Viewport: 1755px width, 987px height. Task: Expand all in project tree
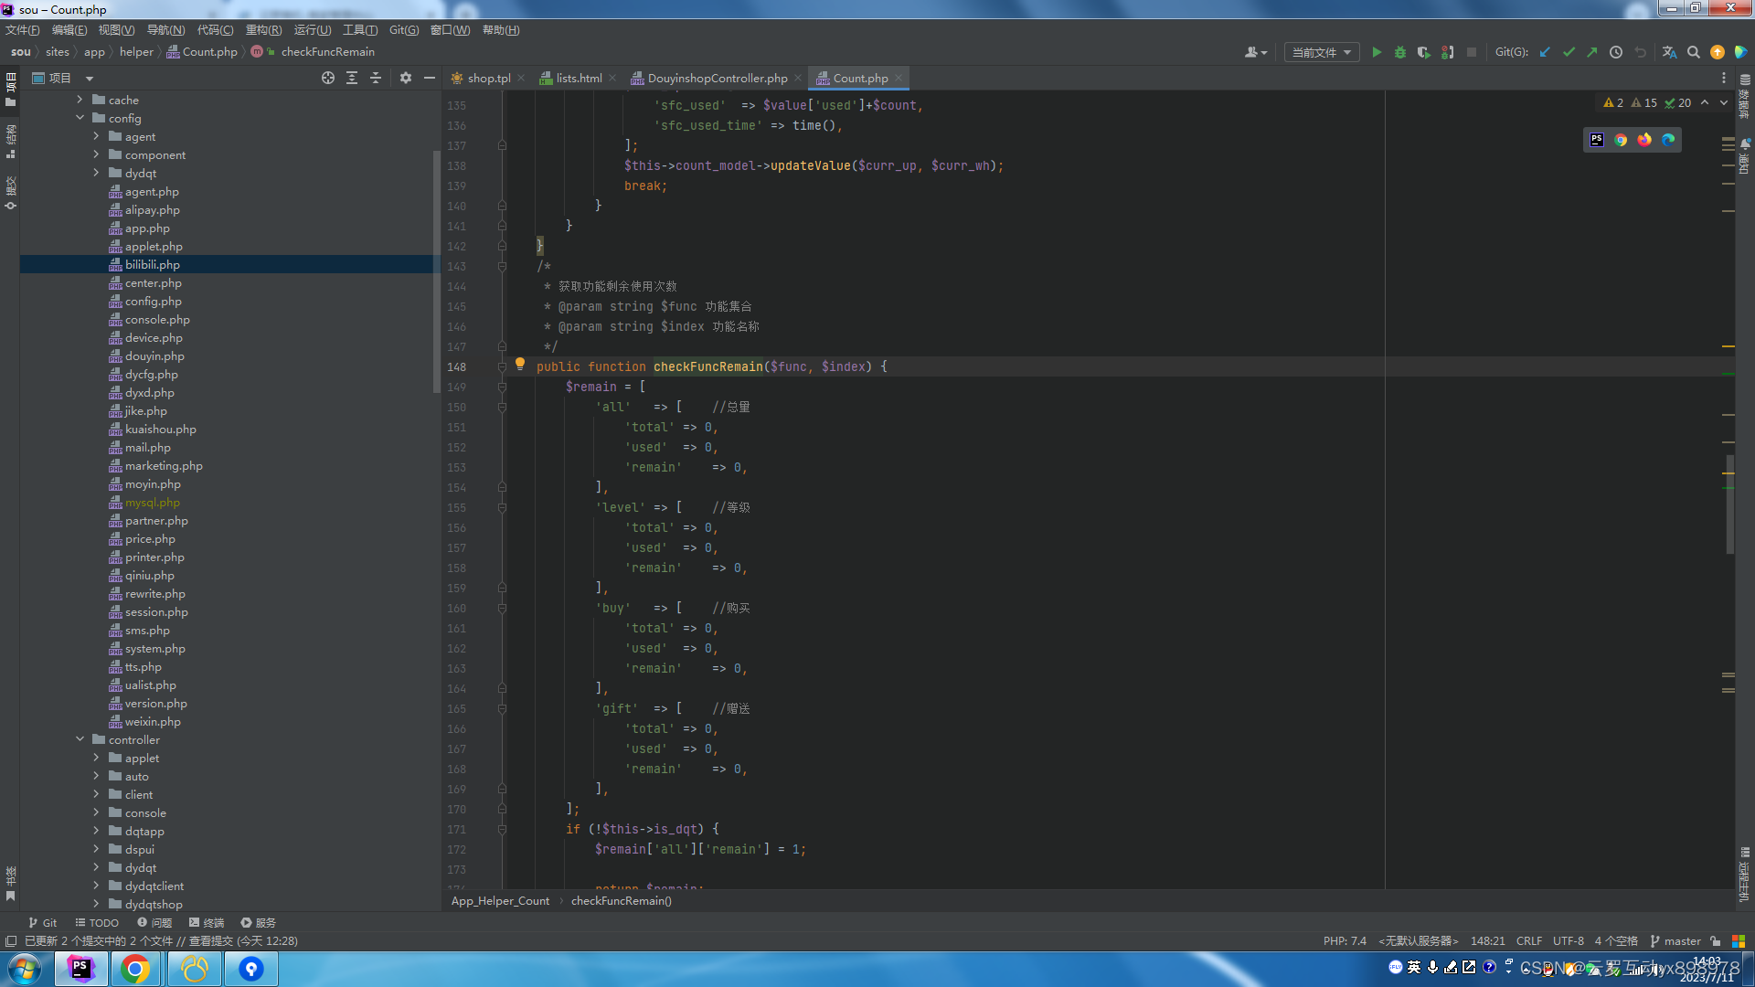click(352, 78)
